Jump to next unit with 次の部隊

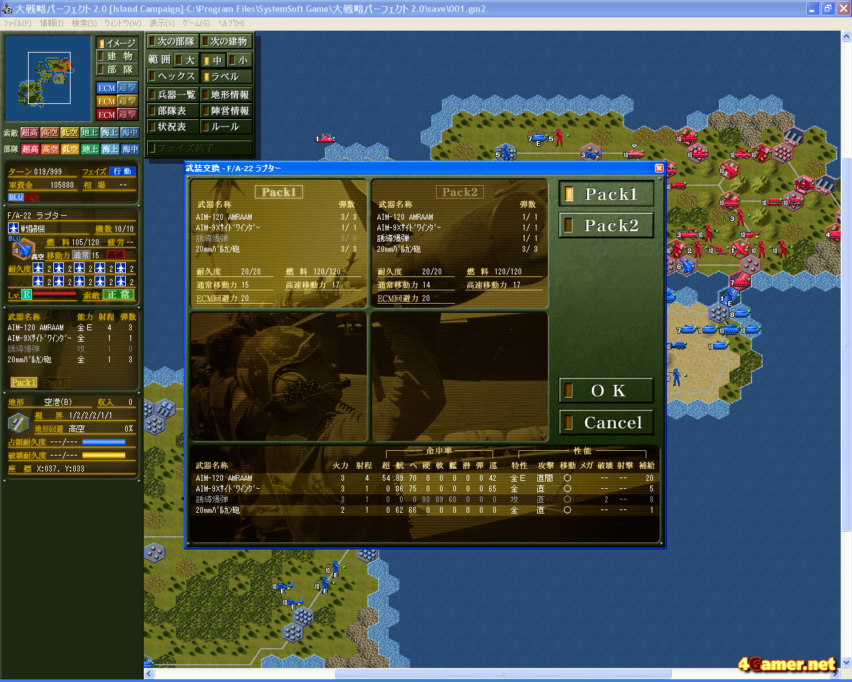[x=172, y=41]
